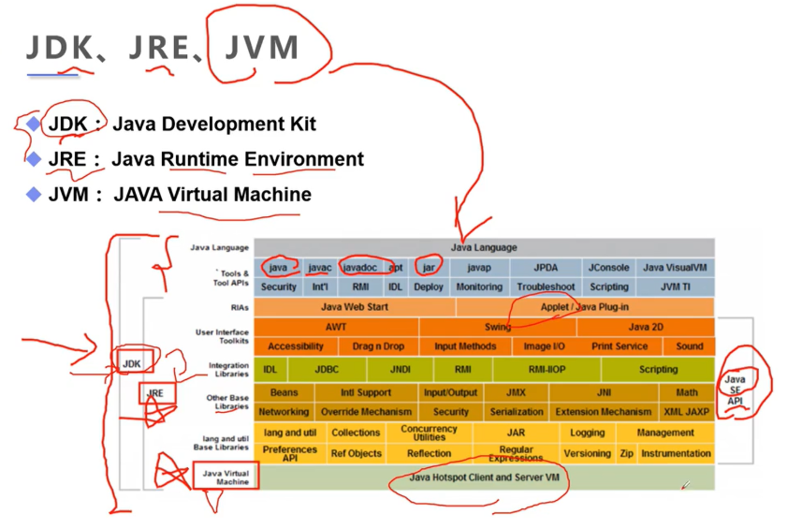This screenshot has width=802, height=529.
Task: Click the 'Concurrency Utilities' cell
Action: 430,433
